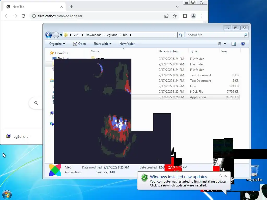Open a new Chrome tab
The image size is (267, 200).
[x=71, y=7]
